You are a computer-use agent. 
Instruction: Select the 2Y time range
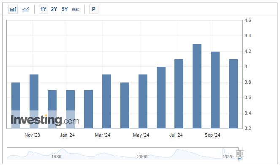click(x=54, y=9)
